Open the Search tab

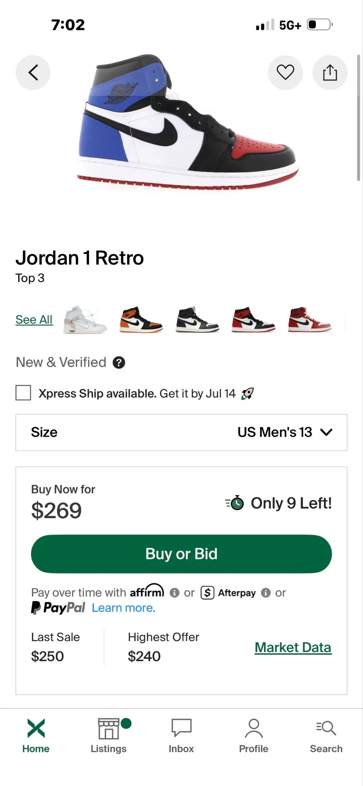point(326,736)
